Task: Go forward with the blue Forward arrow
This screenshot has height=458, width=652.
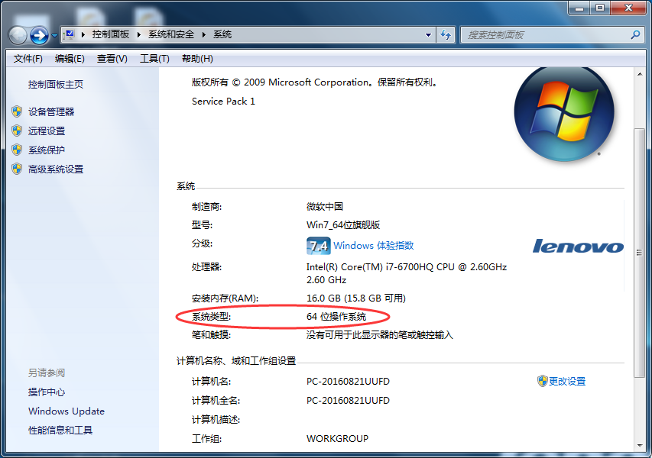Action: pos(39,35)
